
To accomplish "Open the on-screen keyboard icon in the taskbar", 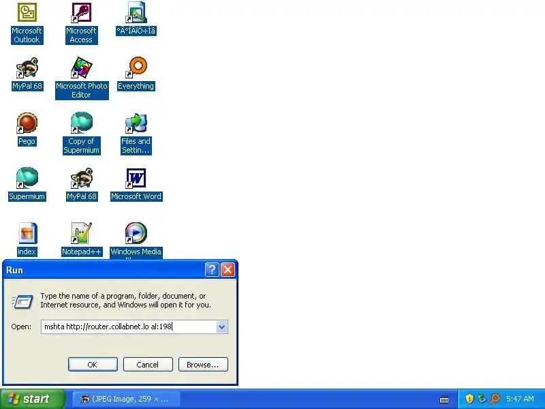I will coord(444,399).
